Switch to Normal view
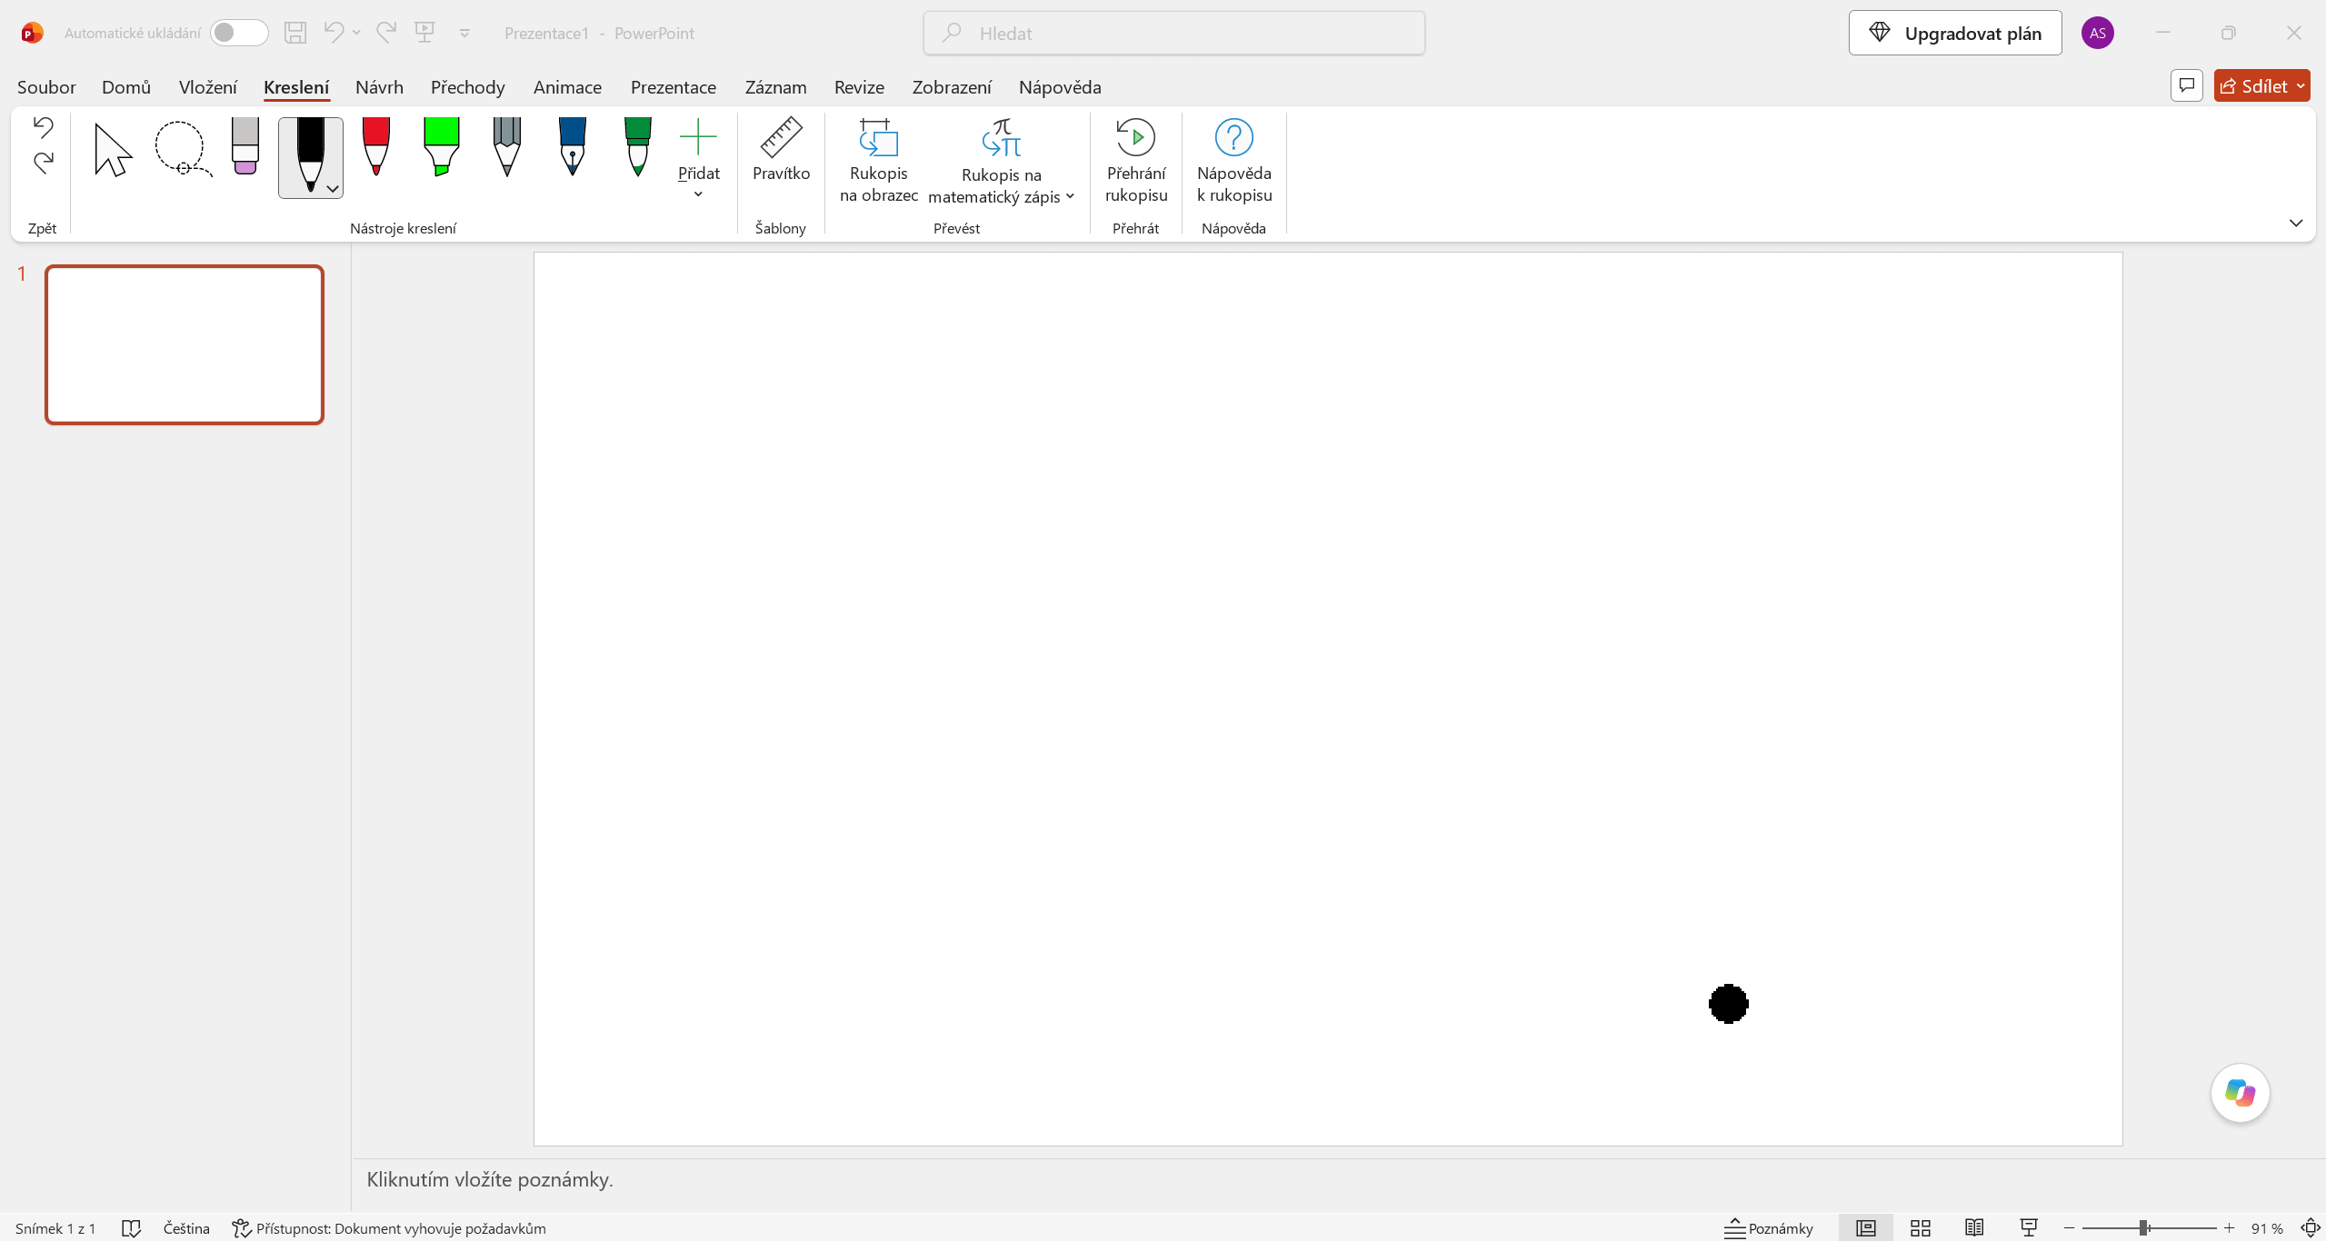 pos(1866,1228)
